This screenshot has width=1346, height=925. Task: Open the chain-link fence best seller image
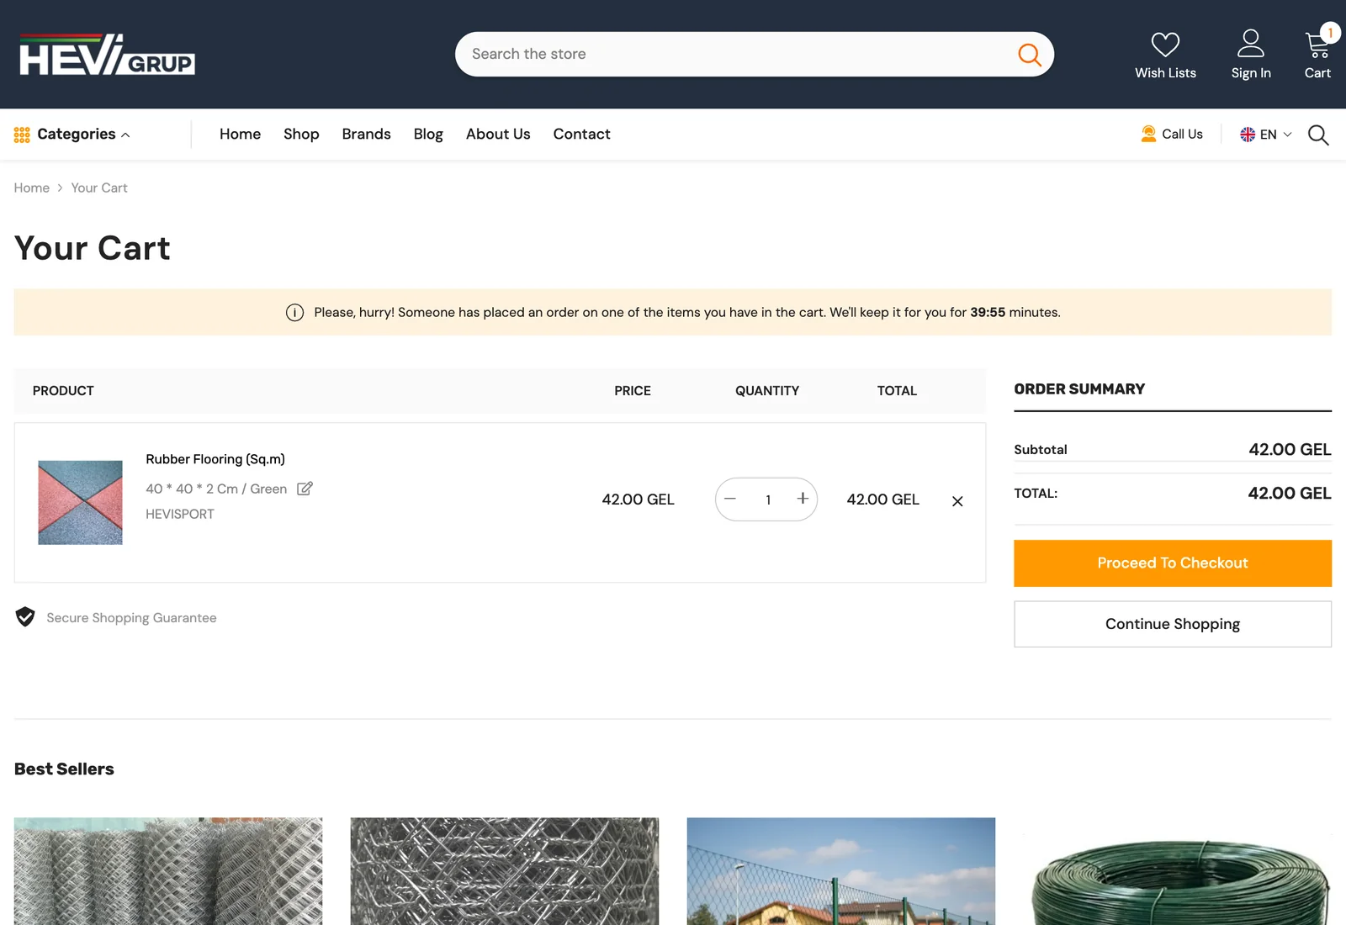168,871
